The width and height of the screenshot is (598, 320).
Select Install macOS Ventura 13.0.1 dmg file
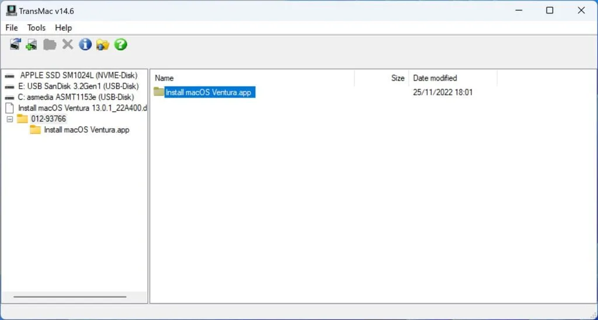[82, 108]
